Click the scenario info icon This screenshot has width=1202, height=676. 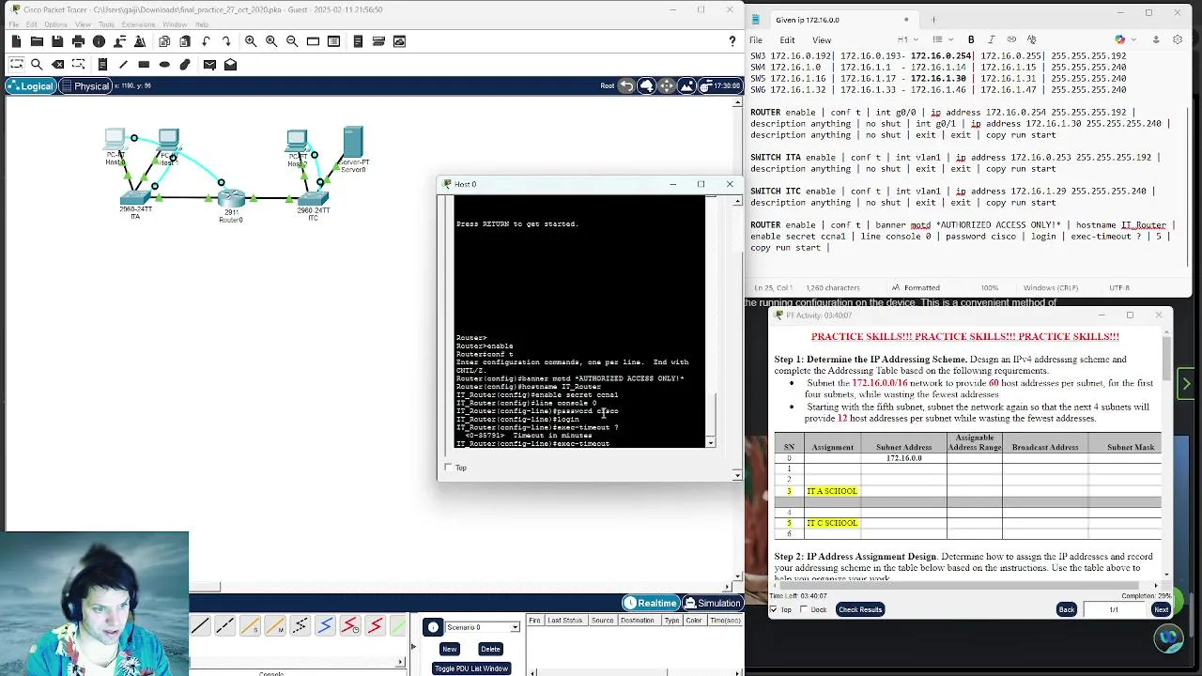pos(433,627)
